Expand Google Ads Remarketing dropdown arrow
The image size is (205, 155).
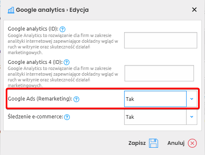(x=192, y=99)
